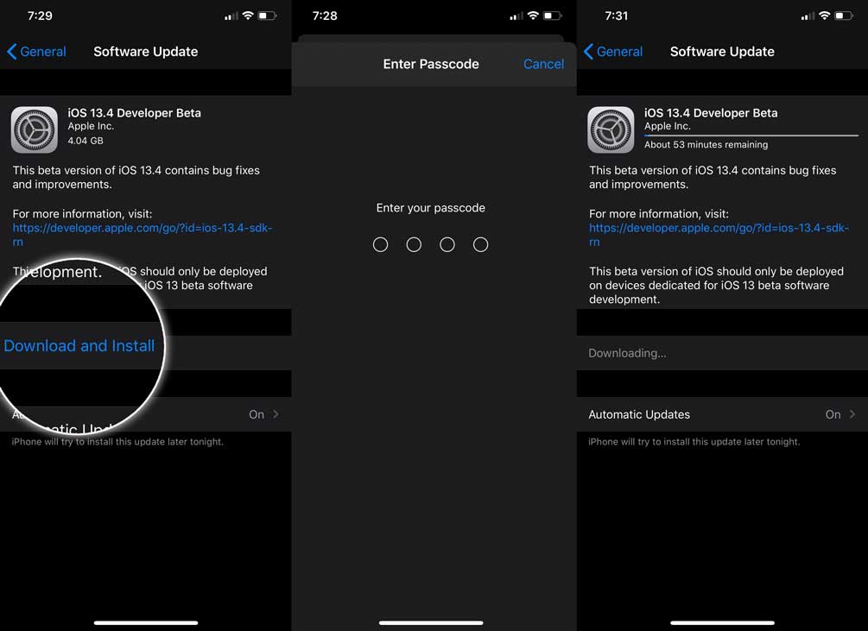This screenshot has height=631, width=868.
Task: Tap the battery icon in the 7:29 status bar
Action: click(x=267, y=16)
